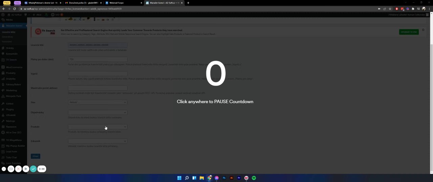The width and height of the screenshot is (433, 182).
Task: Open Loco Translate in the sidebar
Action: (14, 163)
